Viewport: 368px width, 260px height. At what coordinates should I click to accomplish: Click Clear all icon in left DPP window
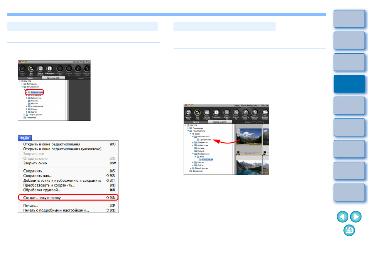pyautogui.click(x=69, y=69)
